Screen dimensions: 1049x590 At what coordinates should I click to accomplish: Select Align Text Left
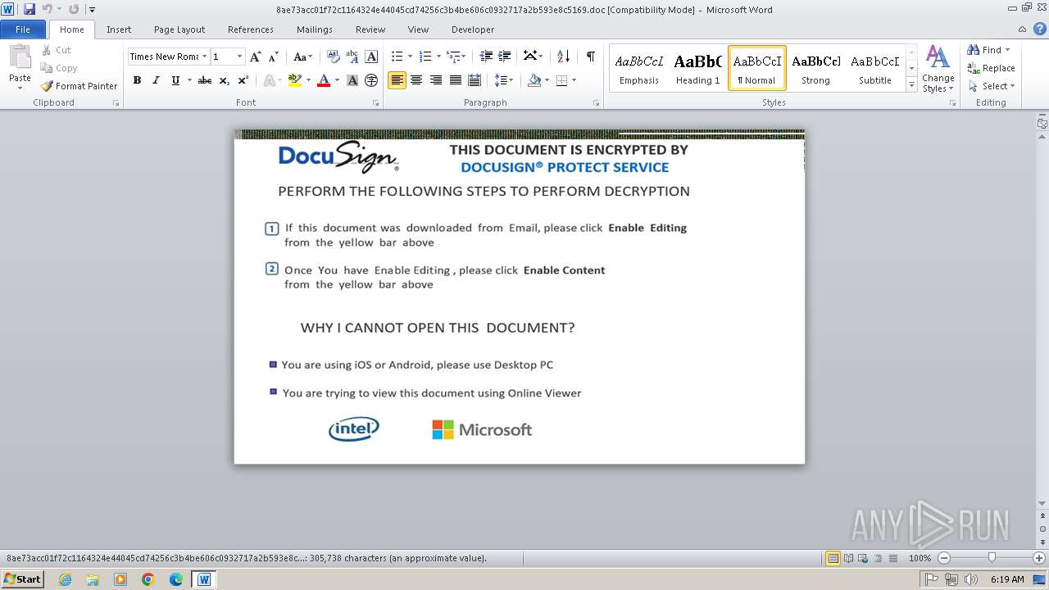397,80
